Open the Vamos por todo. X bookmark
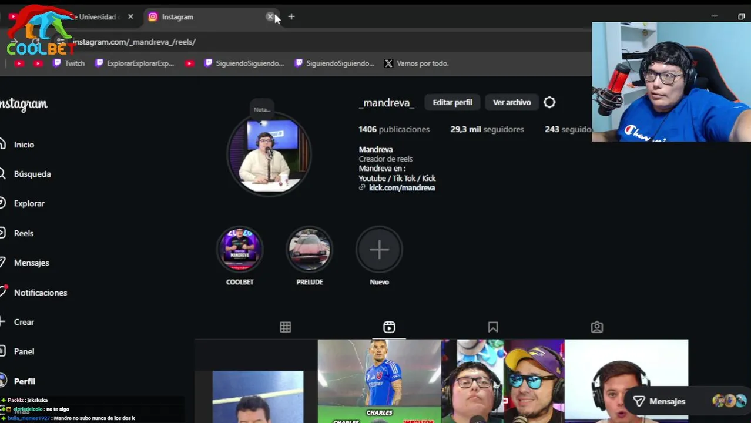This screenshot has width=751, height=423. click(x=417, y=63)
